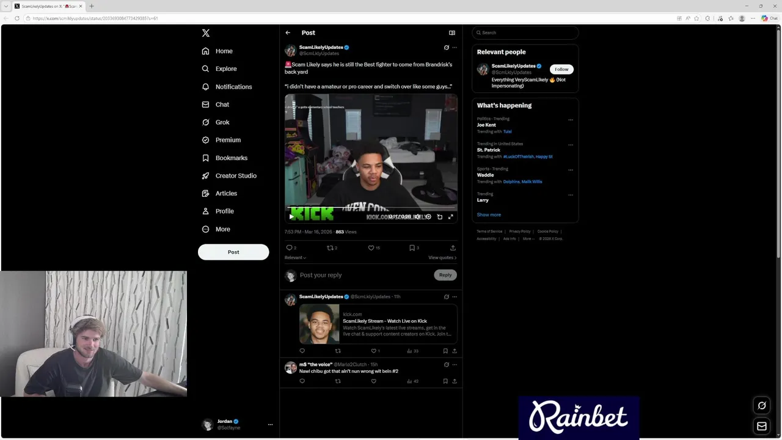Image resolution: width=782 pixels, height=440 pixels.
Task: Open more options for Waddle trend
Action: 571,170
